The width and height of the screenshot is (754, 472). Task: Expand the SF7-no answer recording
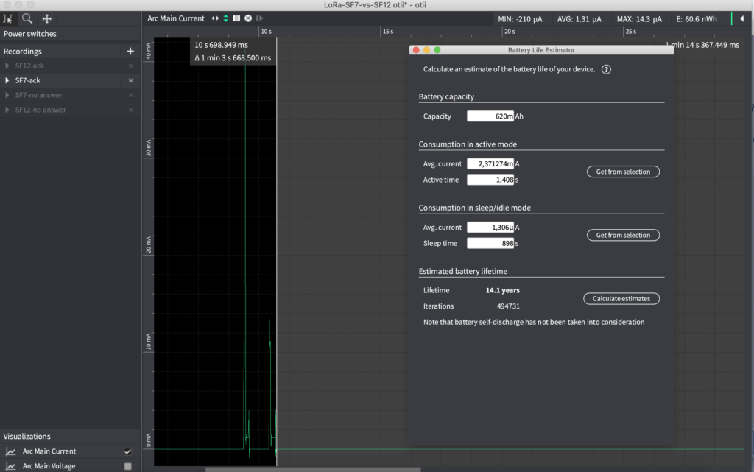(7, 95)
